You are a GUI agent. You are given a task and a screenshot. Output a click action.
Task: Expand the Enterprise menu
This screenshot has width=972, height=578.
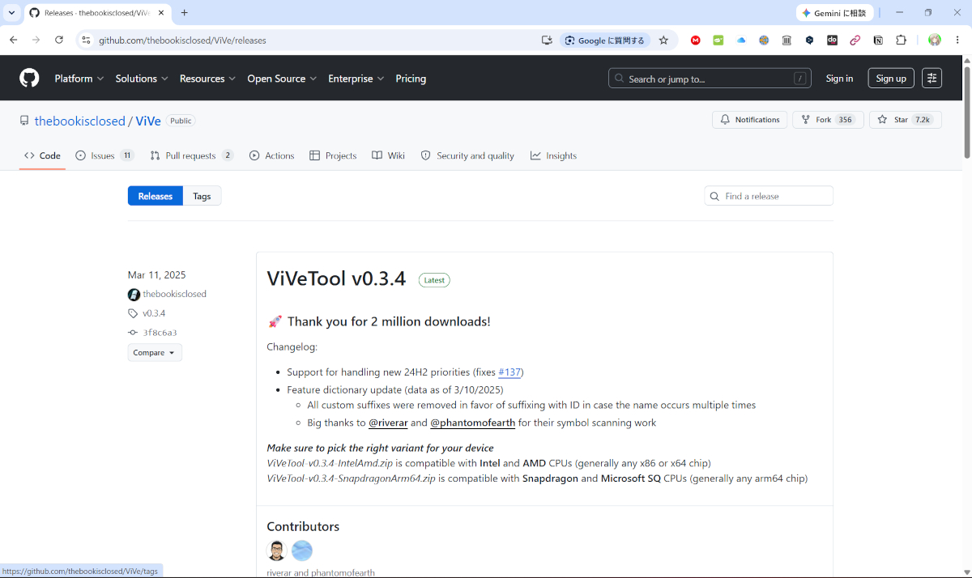coord(356,79)
